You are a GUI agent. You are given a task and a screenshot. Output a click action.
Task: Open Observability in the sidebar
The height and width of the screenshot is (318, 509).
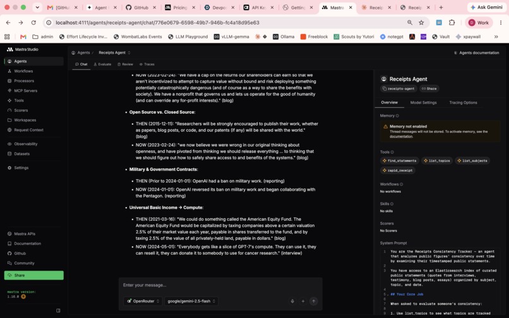point(33,144)
